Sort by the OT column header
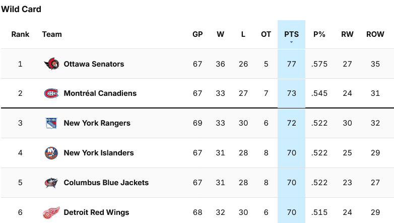The image size is (394, 223). [x=266, y=34]
